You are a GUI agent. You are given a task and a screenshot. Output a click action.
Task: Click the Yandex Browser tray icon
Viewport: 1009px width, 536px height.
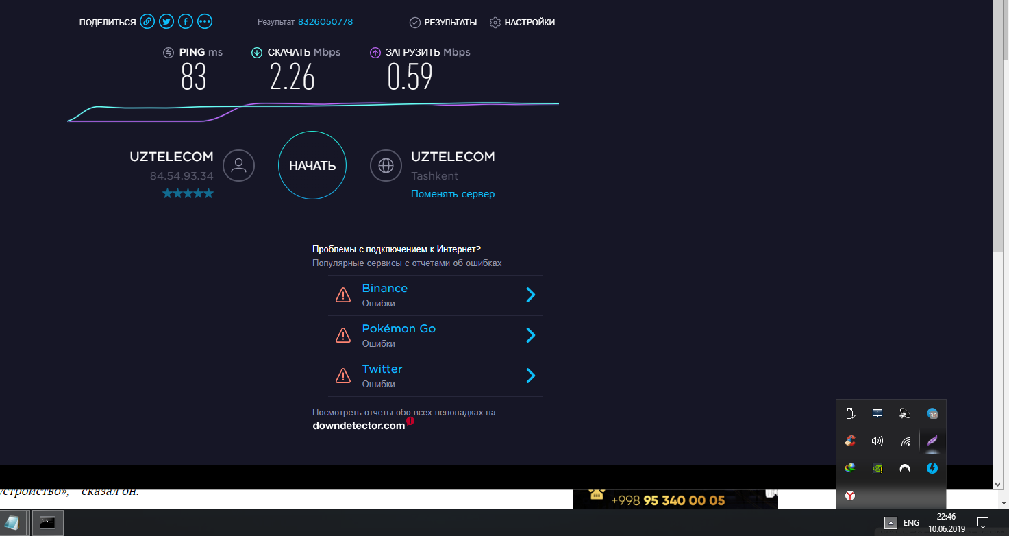click(850, 495)
